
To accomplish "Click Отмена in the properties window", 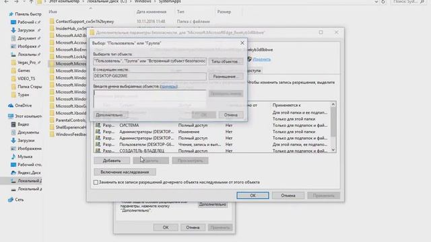I will 193,227.
